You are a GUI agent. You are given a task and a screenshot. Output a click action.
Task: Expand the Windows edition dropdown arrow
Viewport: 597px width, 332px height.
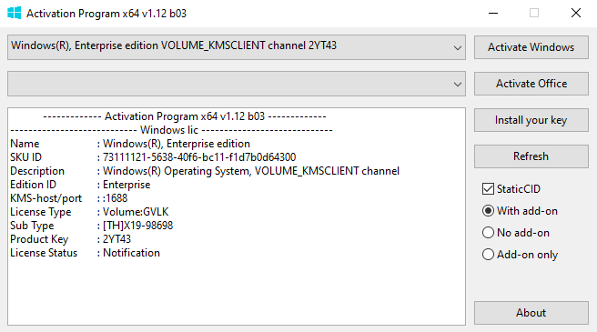[457, 48]
